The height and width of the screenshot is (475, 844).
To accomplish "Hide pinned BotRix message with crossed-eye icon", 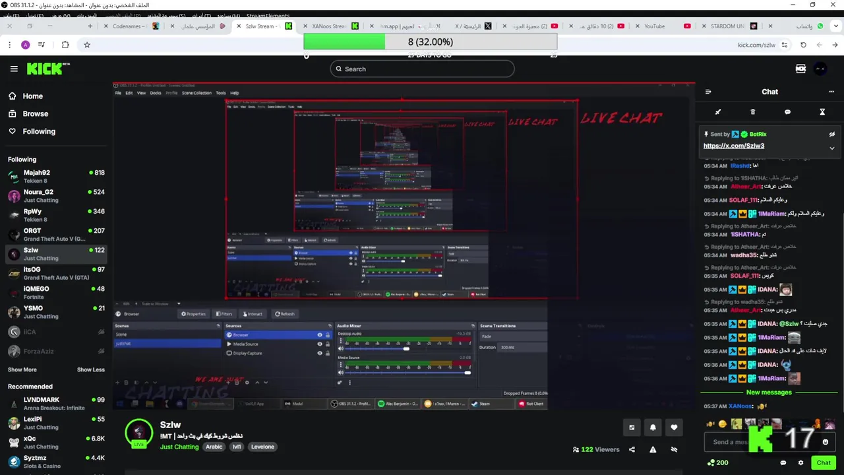I will click(x=832, y=134).
